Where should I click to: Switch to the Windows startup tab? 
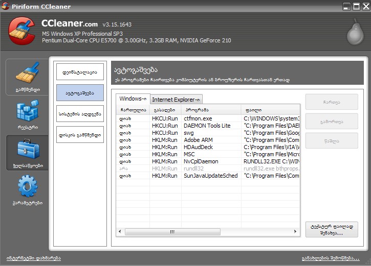point(133,99)
